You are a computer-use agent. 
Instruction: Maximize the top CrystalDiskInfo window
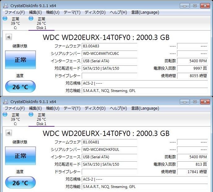(195, 6)
